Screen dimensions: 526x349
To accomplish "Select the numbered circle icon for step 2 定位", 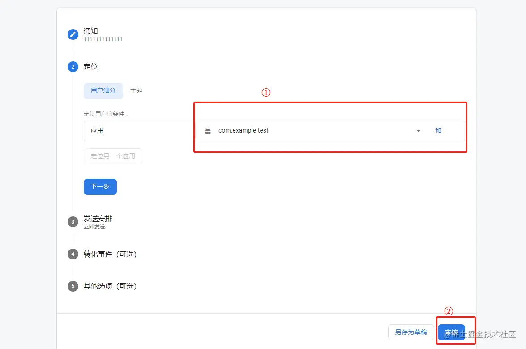I will (73, 66).
